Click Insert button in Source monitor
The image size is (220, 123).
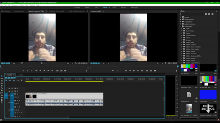(x=57, y=71)
